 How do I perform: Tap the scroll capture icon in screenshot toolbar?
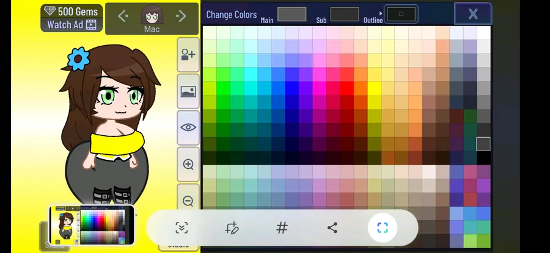(x=182, y=228)
